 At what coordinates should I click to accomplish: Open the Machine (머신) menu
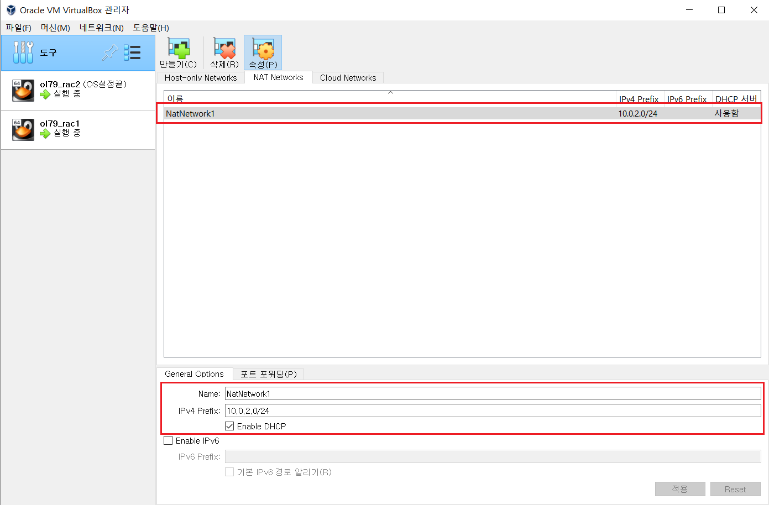coord(55,28)
